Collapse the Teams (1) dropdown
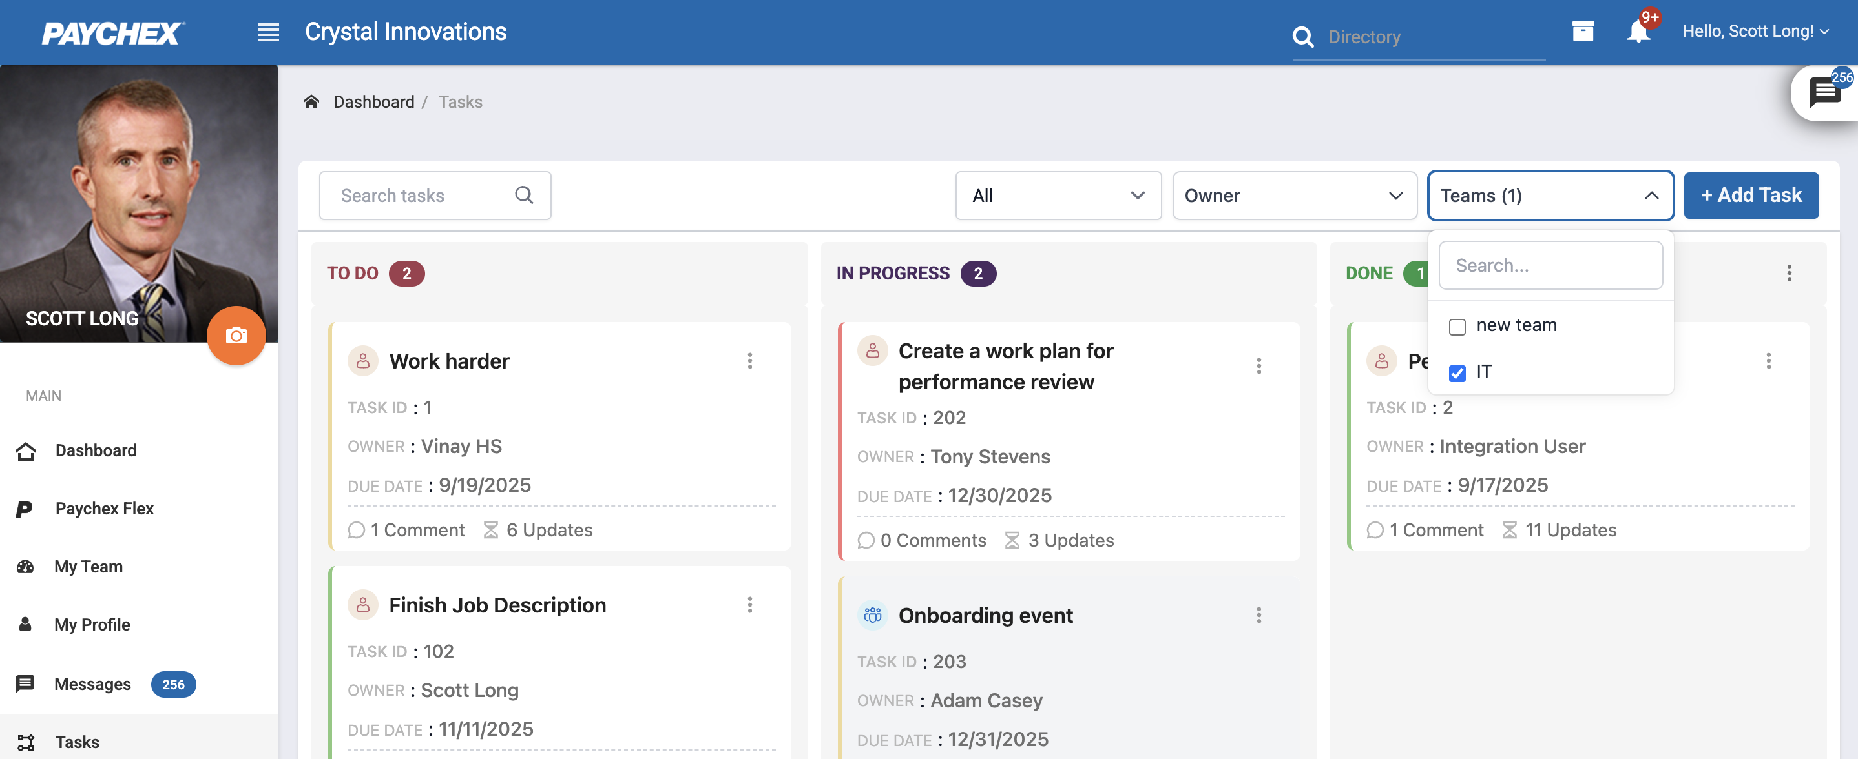Viewport: 1858px width, 759px height. 1550,196
